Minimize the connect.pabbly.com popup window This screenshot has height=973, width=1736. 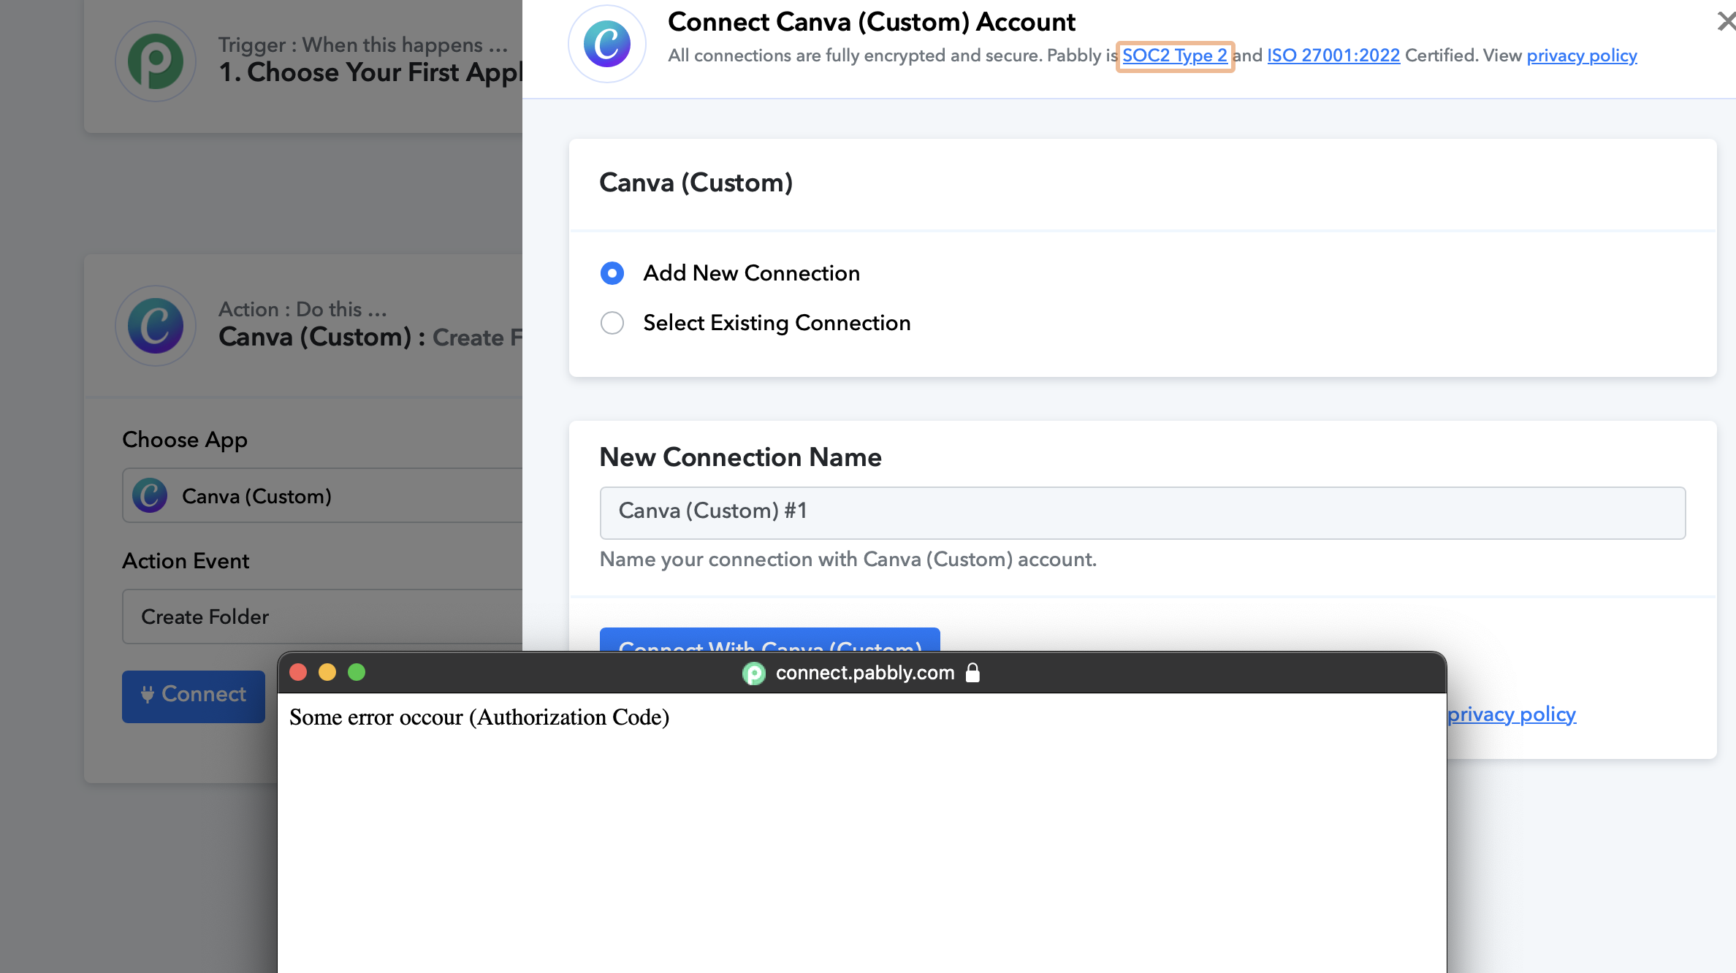tap(327, 672)
